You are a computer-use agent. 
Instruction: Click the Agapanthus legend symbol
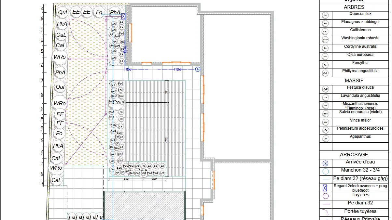coord(325,138)
